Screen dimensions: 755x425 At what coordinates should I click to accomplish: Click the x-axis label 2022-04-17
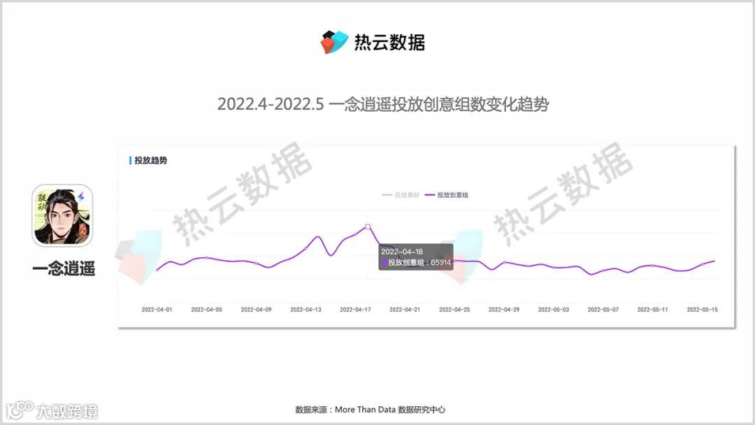[x=355, y=310]
